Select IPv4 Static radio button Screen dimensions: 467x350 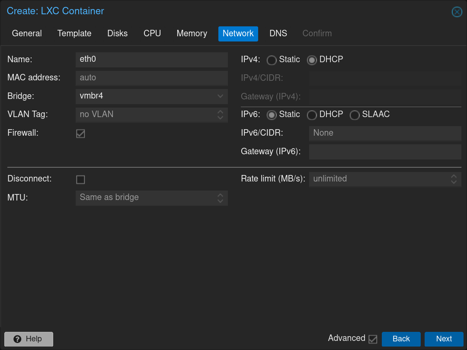271,60
